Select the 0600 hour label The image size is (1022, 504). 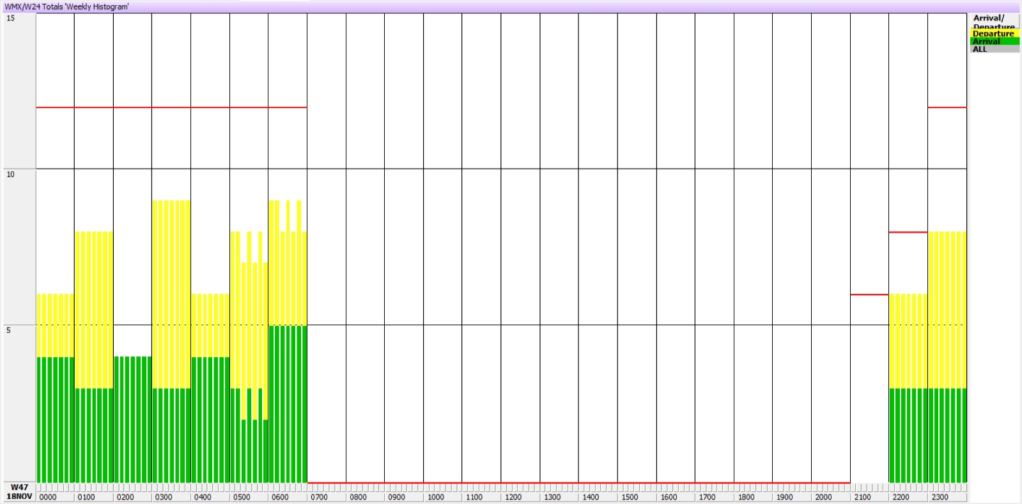tap(280, 497)
